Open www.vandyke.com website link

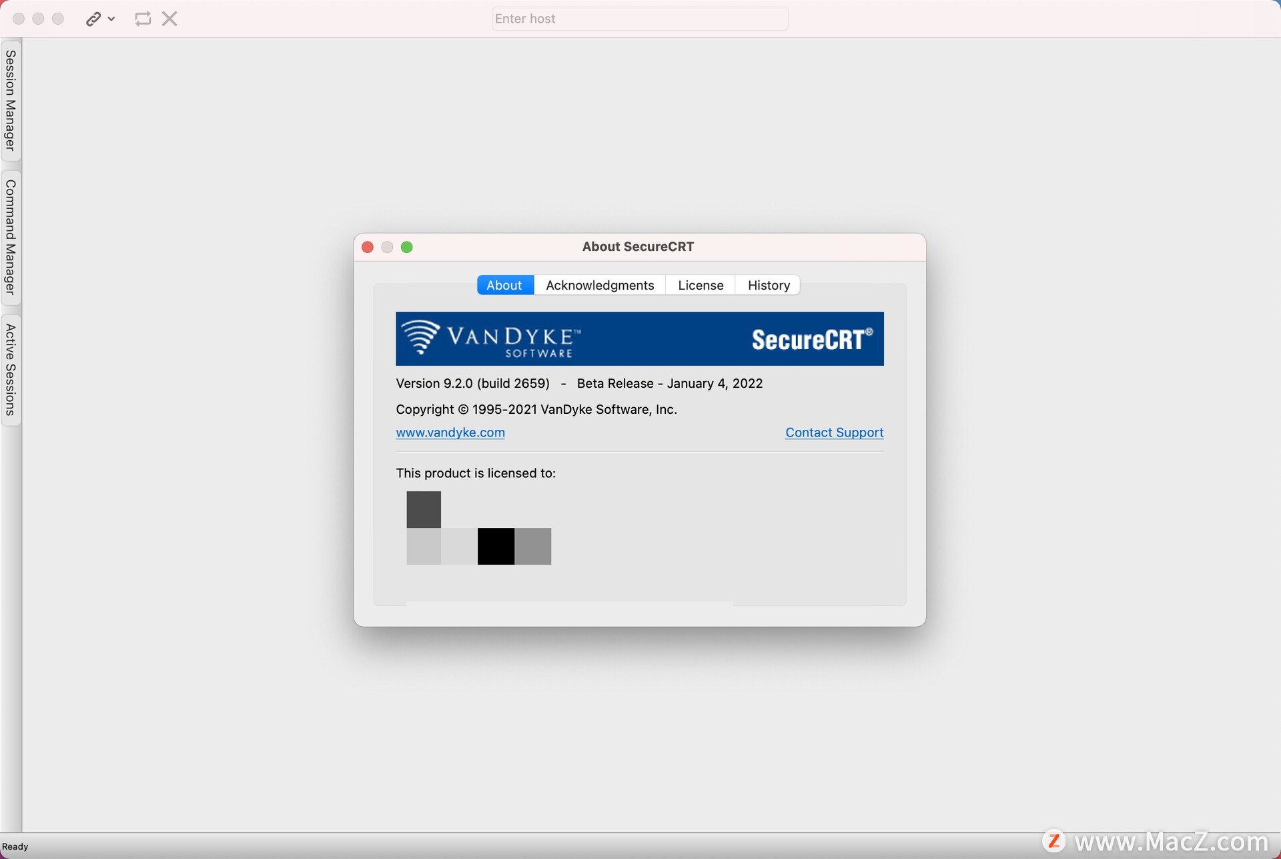tap(450, 431)
